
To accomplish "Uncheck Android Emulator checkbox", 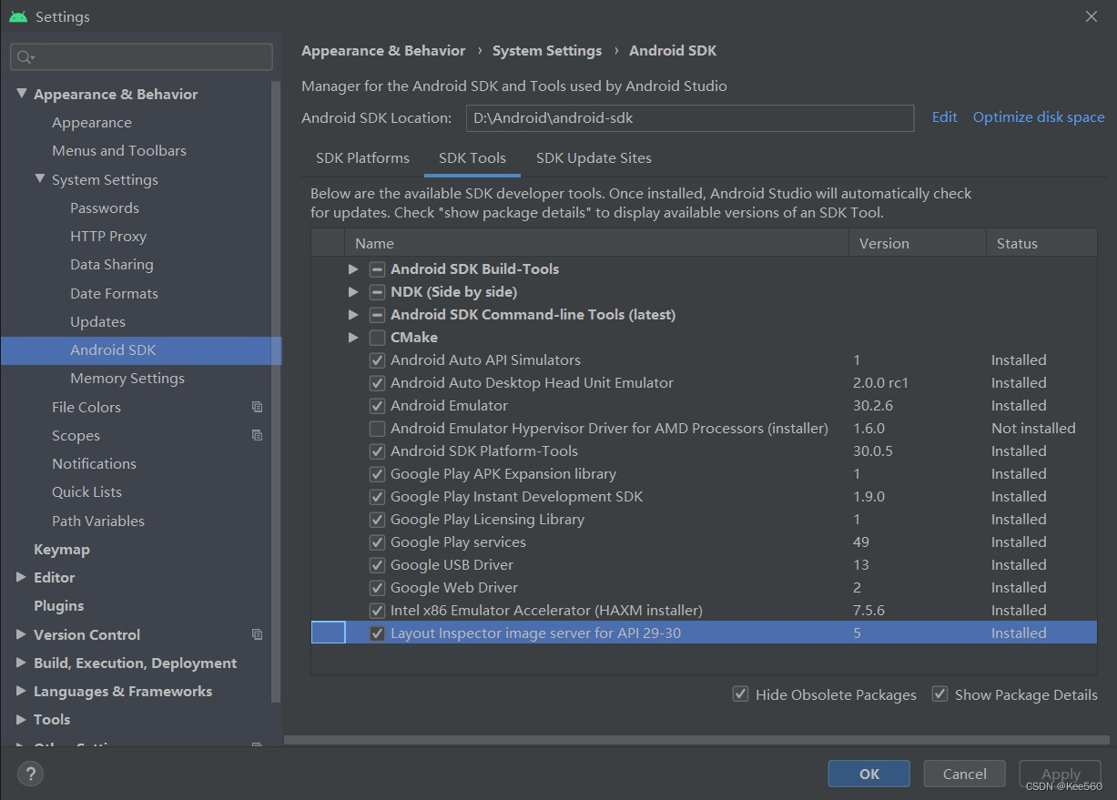I will pos(377,406).
